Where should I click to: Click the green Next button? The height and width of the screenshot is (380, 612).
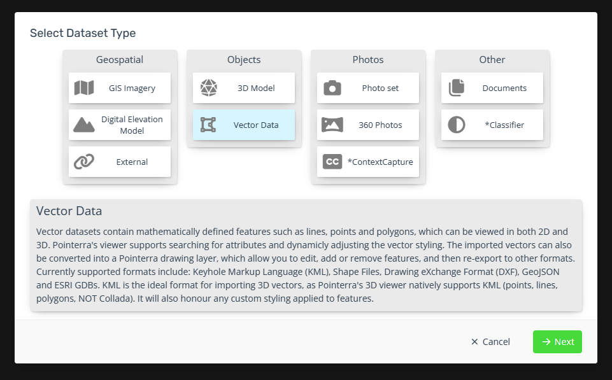pos(557,342)
